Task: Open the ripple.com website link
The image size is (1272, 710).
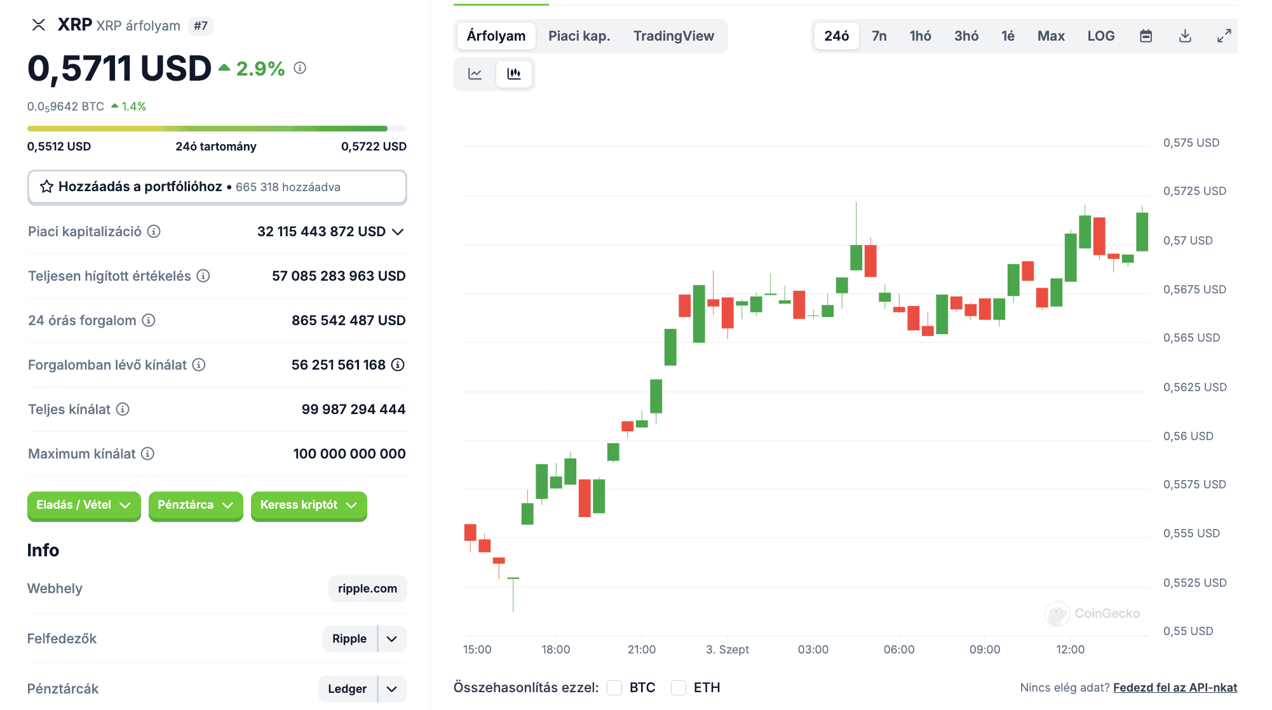Action: 367,589
